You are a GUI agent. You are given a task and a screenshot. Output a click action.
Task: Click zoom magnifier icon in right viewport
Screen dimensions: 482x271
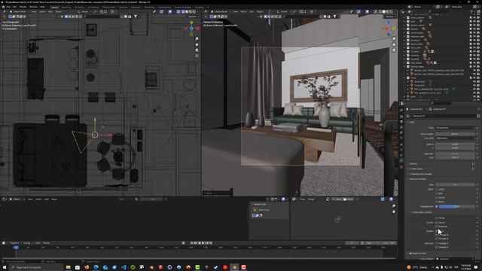[x=394, y=38]
